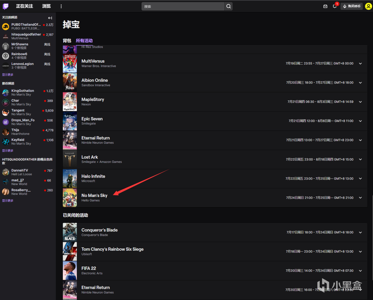Click 显示更多 under recommended channels

[x=8, y=151]
